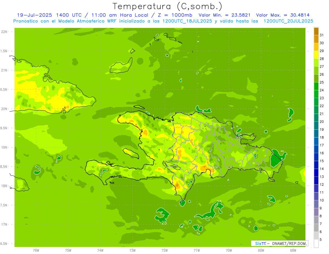Click the "31" label on the color scale

coord(322,35)
